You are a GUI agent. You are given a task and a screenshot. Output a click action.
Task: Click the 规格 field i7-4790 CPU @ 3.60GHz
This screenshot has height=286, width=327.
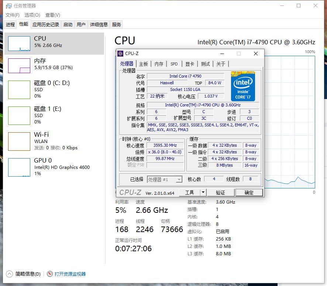point(203,105)
